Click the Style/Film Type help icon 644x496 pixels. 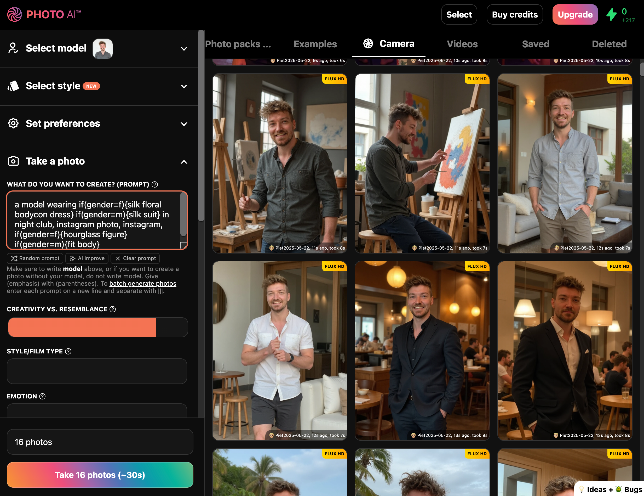click(68, 351)
